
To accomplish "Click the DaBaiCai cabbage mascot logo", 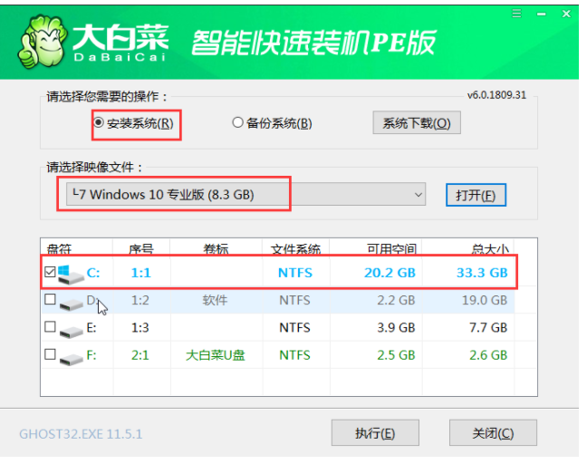I will 43,42.
